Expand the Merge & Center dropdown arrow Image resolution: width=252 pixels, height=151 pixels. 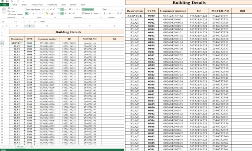tap(100, 13)
